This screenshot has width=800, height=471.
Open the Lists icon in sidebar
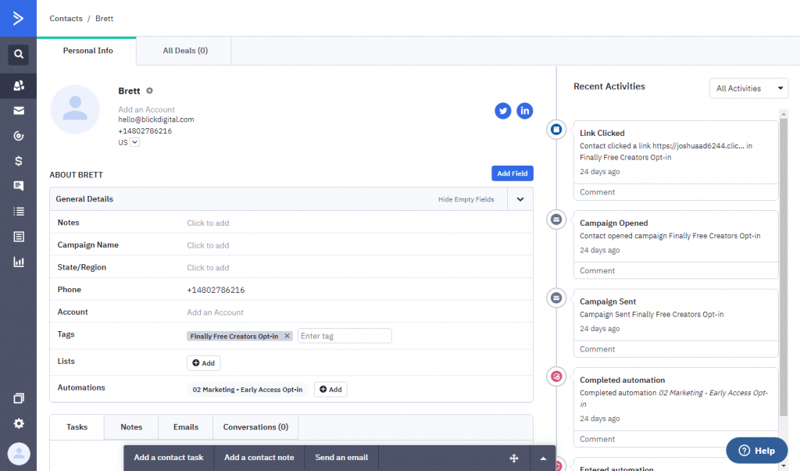(x=19, y=211)
